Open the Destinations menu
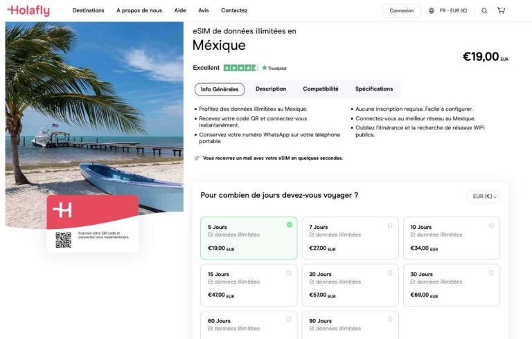The height and width of the screenshot is (339, 532). [x=88, y=10]
